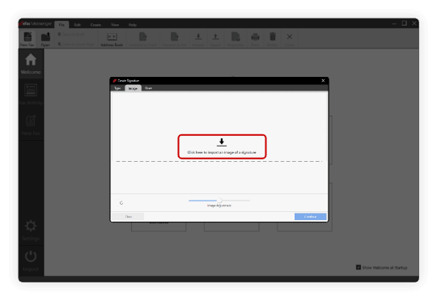Click the Logout power icon
Image resolution: width=437 pixels, height=301 pixels.
(x=31, y=256)
